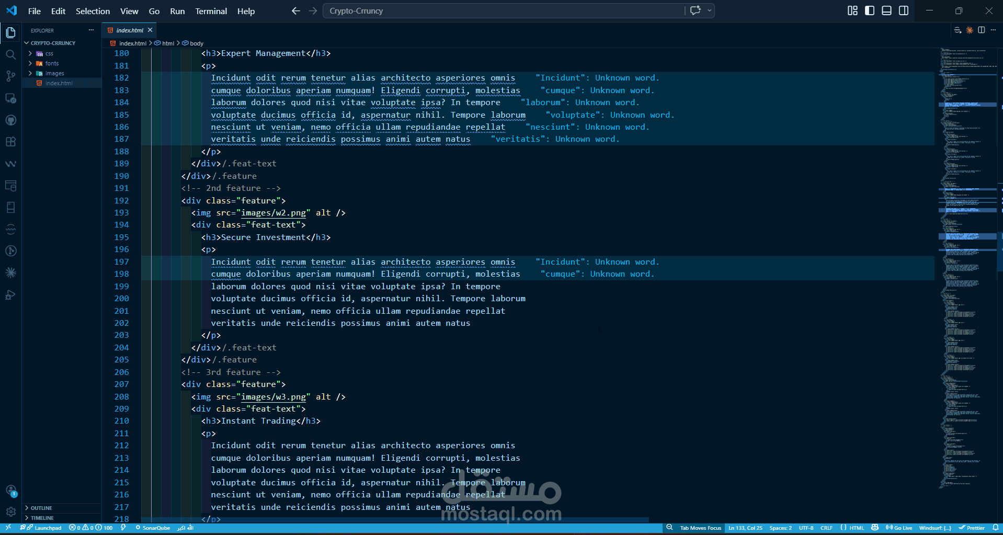
Task: Open the Manage gear icon
Action: [x=10, y=512]
